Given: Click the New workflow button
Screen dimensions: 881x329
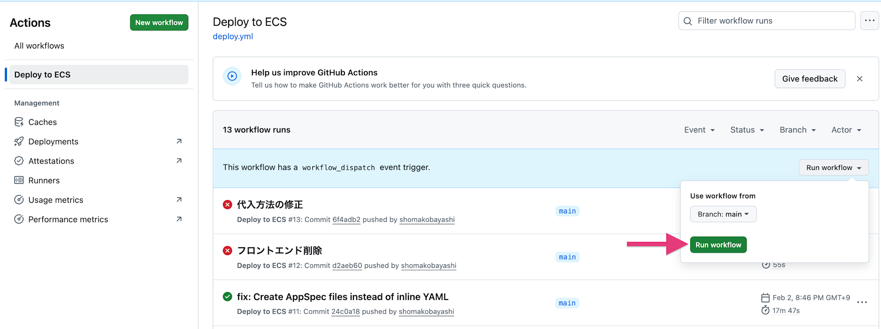Looking at the screenshot, I should tap(159, 22).
